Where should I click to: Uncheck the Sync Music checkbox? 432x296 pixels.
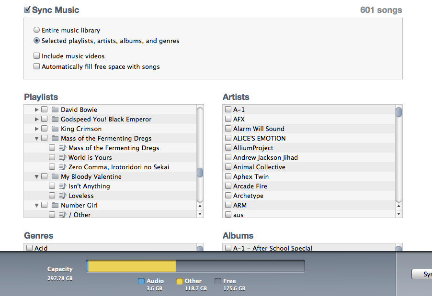click(x=27, y=10)
